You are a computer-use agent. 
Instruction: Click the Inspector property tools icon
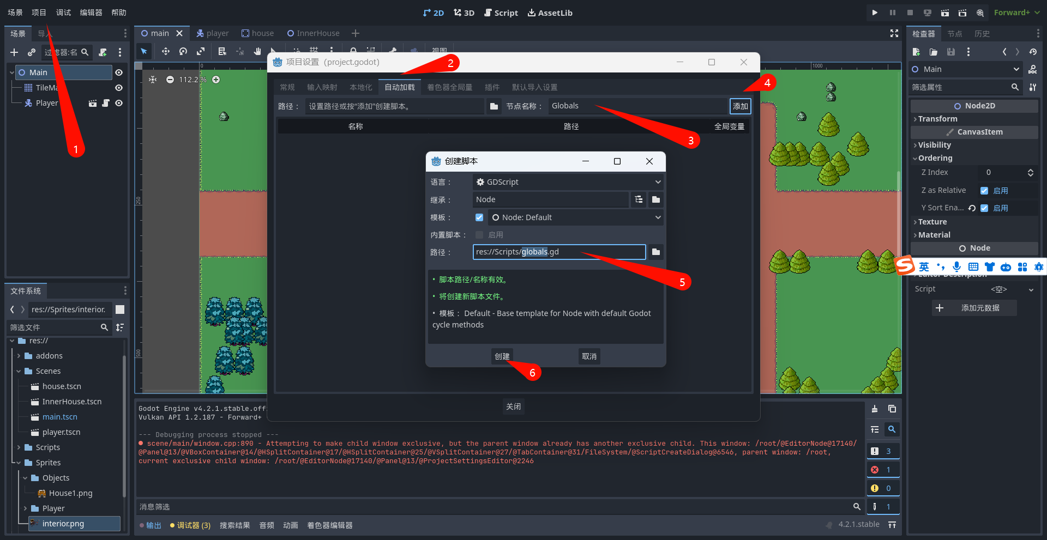[1032, 87]
